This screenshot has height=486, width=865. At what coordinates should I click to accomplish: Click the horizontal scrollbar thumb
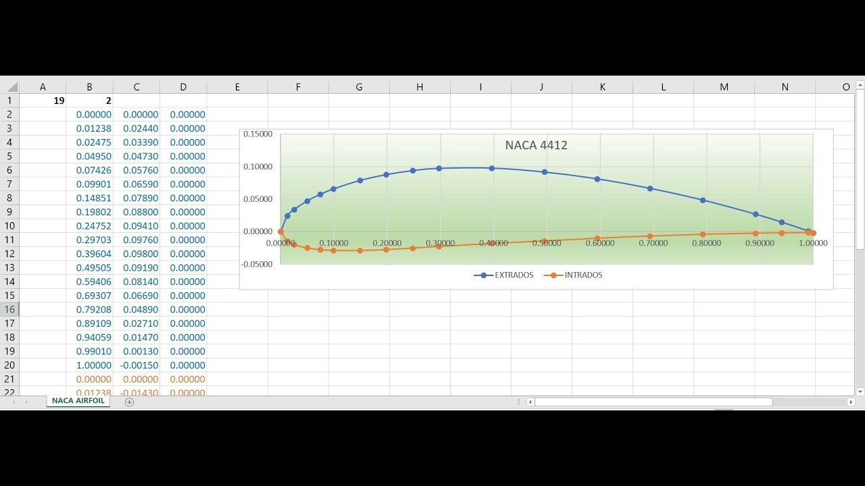tap(653, 402)
